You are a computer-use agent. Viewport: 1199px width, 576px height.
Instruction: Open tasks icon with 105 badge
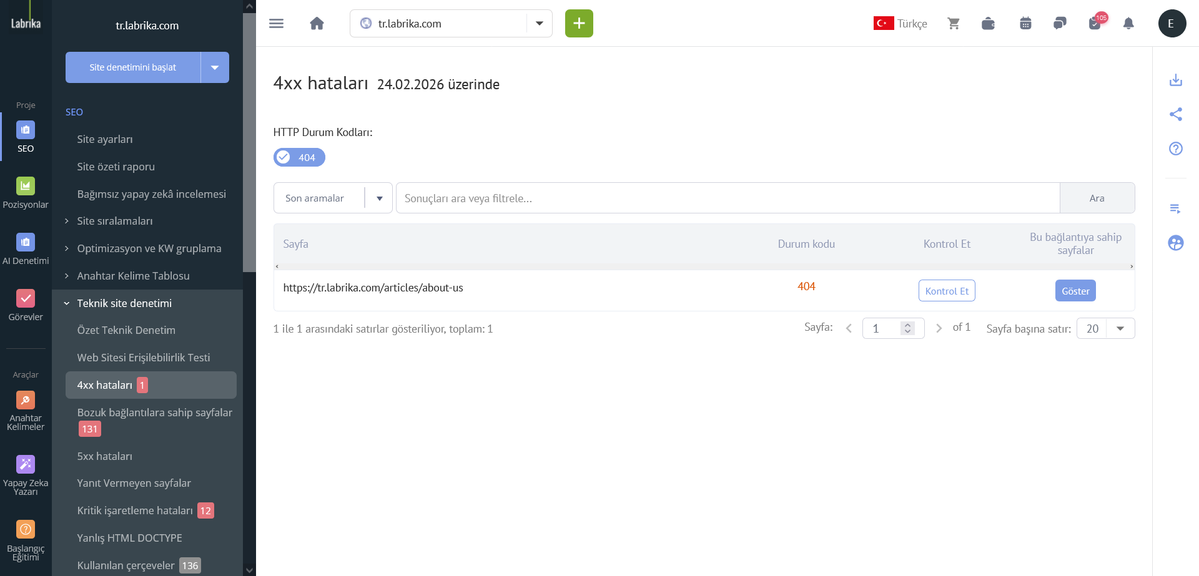(1096, 22)
